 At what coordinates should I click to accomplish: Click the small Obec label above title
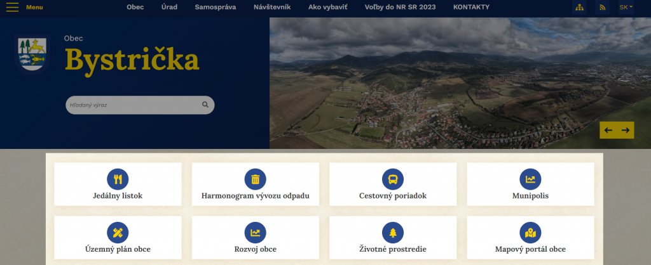click(74, 39)
